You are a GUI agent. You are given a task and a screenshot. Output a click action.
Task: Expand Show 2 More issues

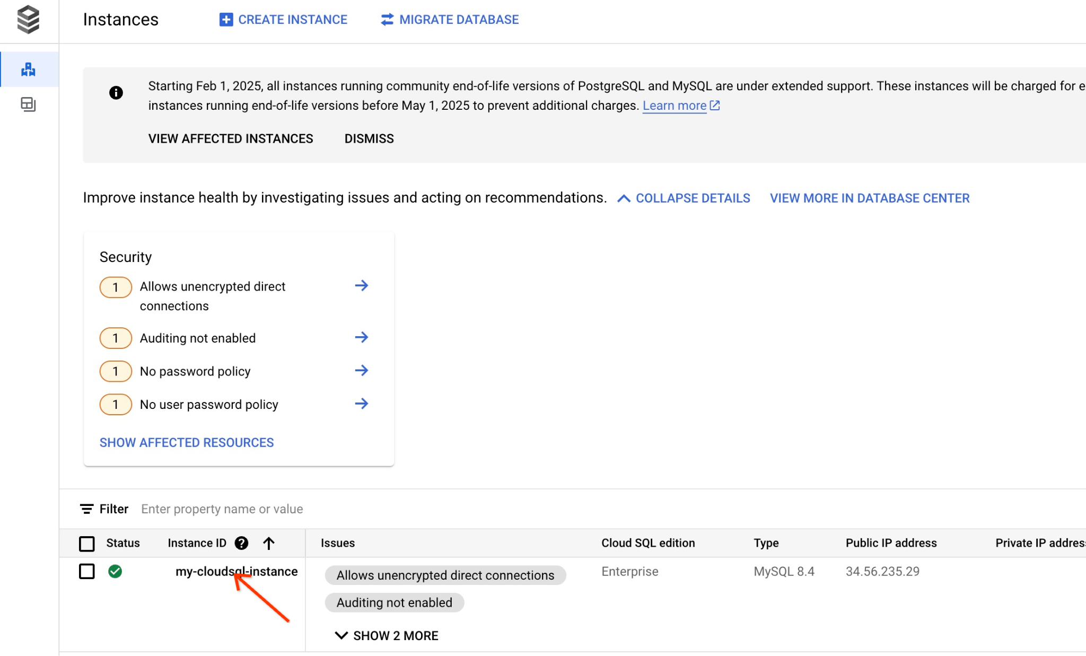click(387, 635)
